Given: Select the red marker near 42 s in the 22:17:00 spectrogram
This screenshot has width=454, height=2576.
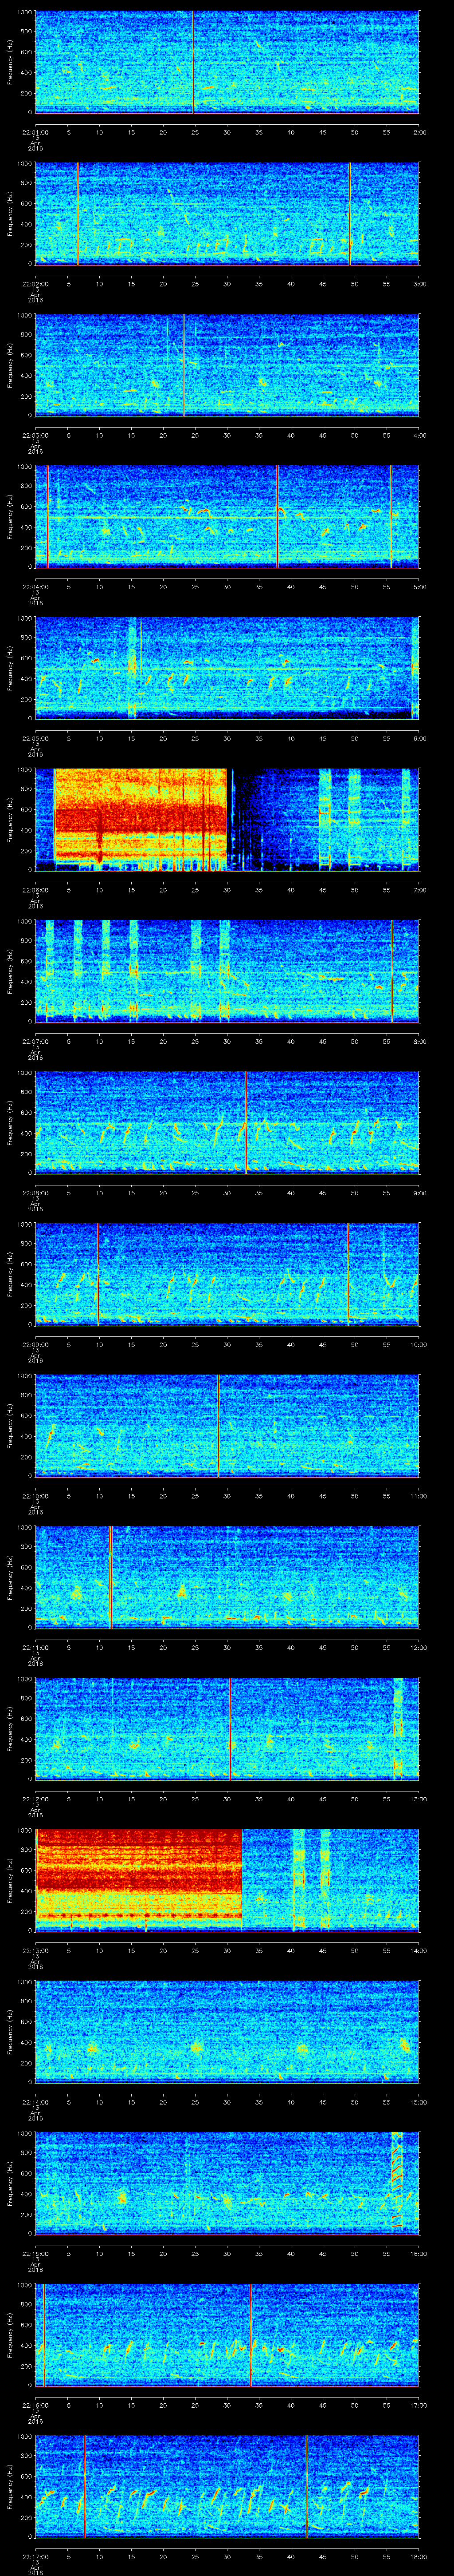Looking at the screenshot, I should click(x=306, y=2486).
